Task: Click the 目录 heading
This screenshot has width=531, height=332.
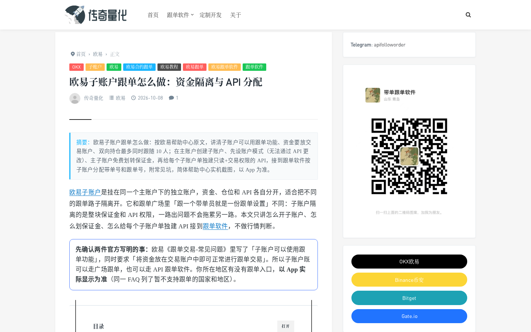Action: 98,326
